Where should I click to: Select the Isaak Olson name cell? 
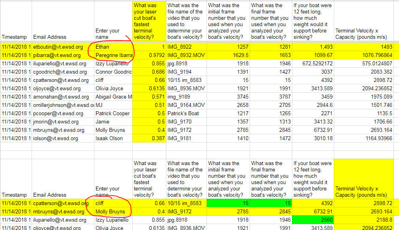[x=113, y=138]
